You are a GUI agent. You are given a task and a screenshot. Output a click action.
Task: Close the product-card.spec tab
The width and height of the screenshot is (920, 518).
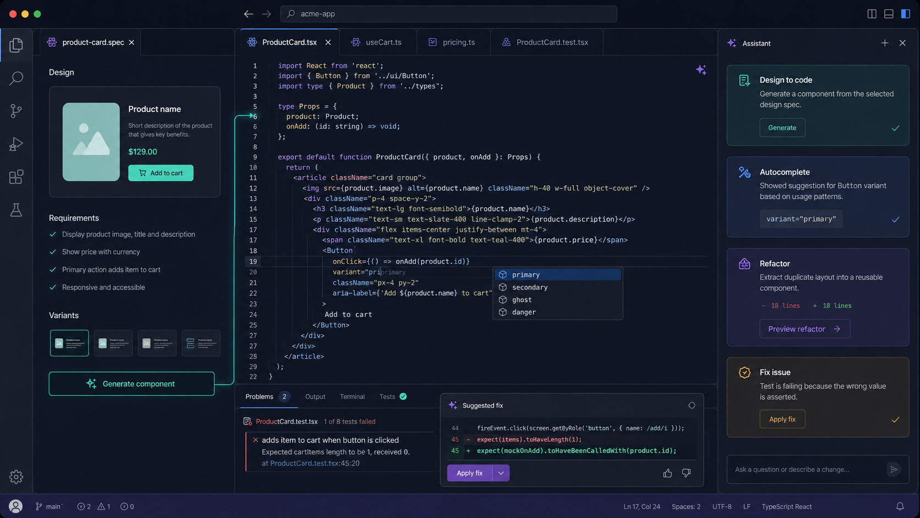click(x=132, y=42)
